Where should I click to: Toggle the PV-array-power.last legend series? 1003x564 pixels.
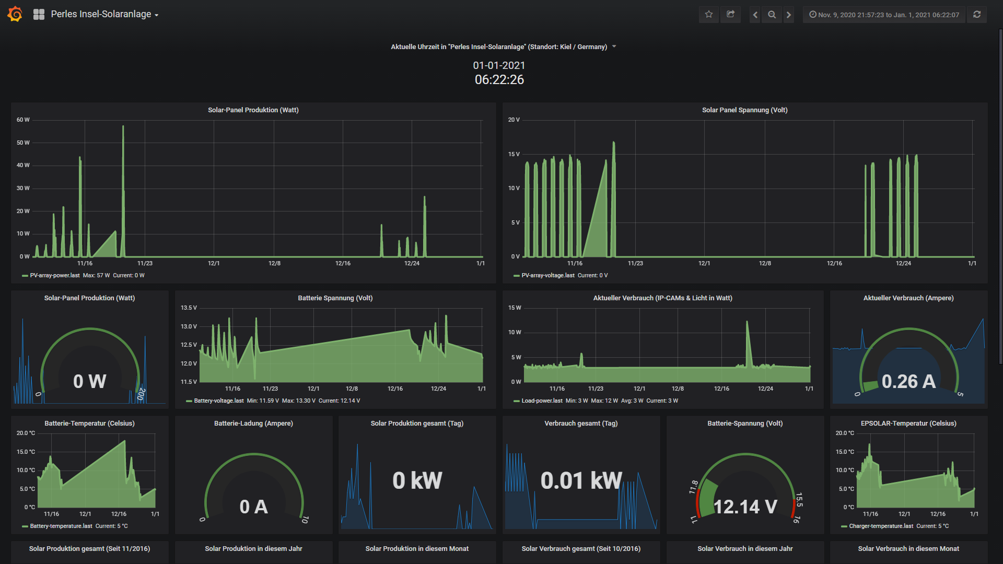[54, 275]
